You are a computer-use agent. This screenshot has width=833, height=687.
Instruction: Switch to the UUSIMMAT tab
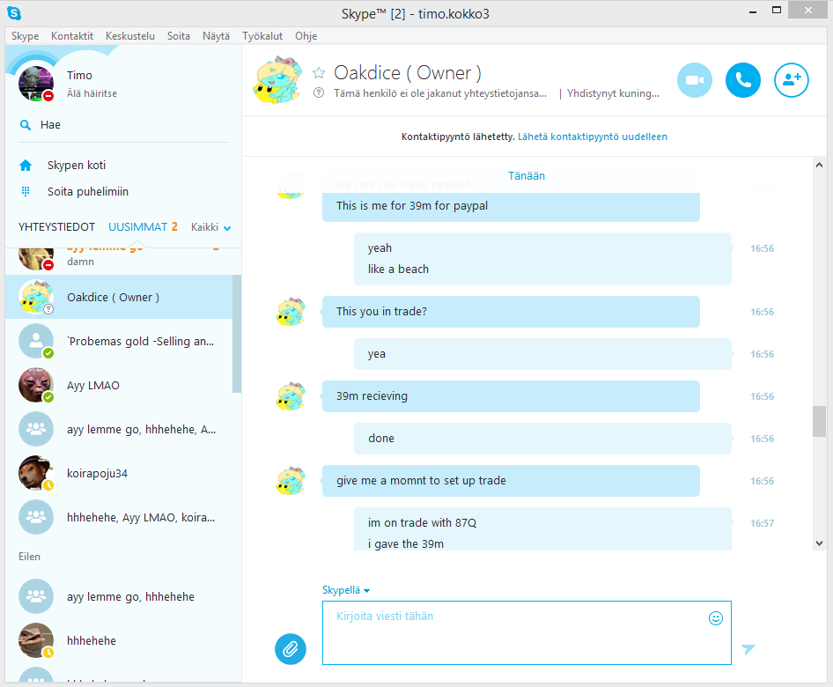click(138, 227)
